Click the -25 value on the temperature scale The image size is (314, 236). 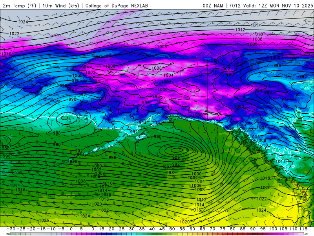point(21,229)
